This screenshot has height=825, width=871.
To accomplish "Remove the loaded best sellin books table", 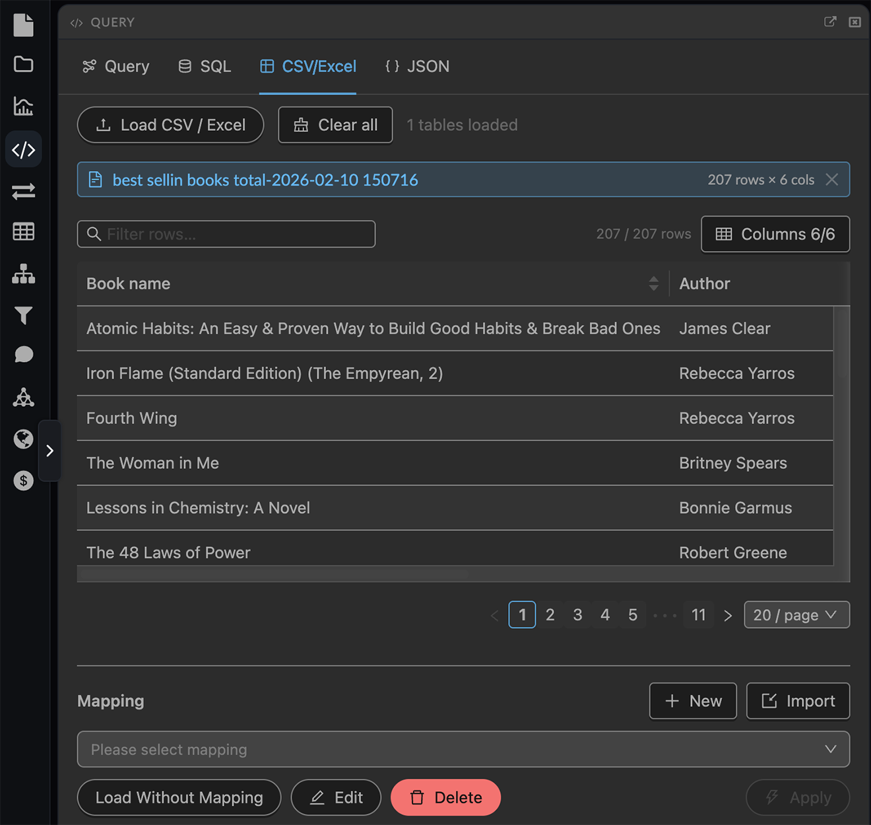I will click(x=832, y=180).
